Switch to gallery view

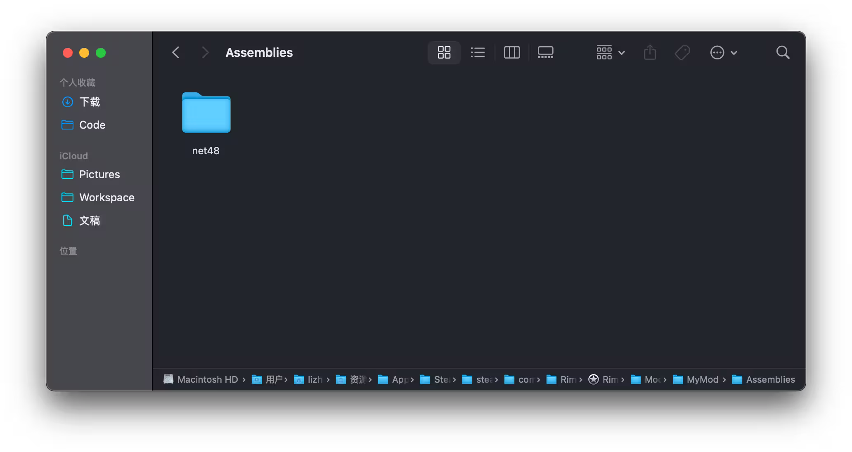(x=545, y=52)
